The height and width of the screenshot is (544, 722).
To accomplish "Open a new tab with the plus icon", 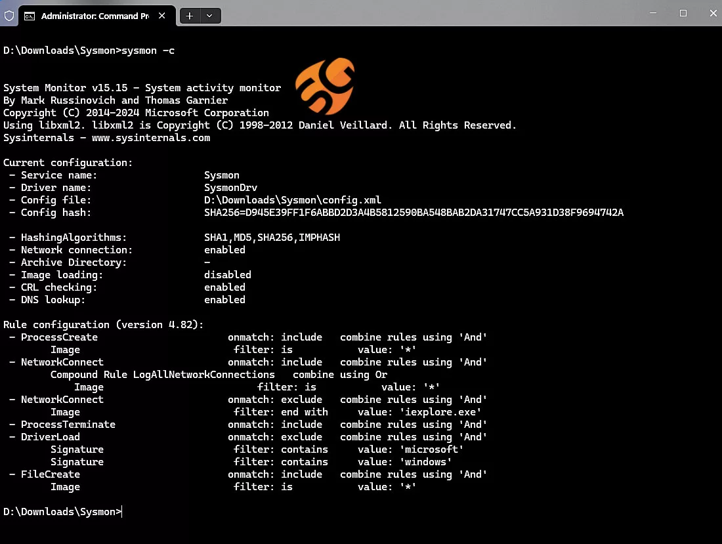I will (190, 15).
